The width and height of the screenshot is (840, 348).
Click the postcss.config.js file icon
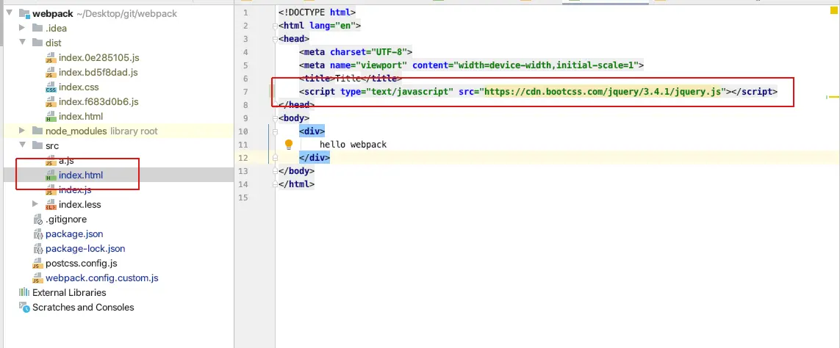pos(37,264)
